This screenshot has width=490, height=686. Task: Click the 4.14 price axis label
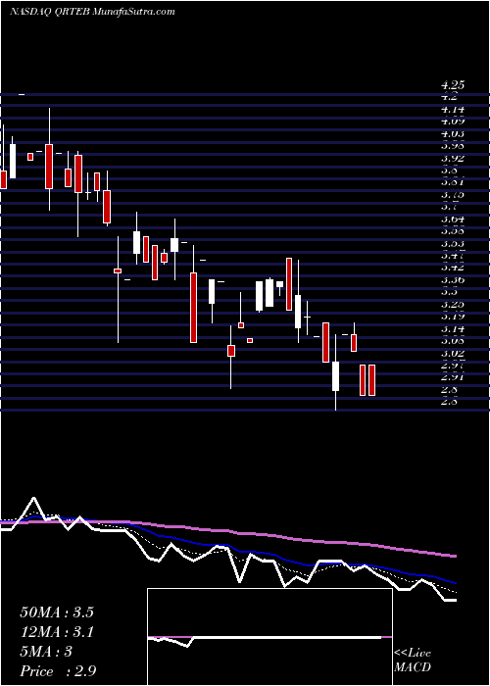(453, 110)
